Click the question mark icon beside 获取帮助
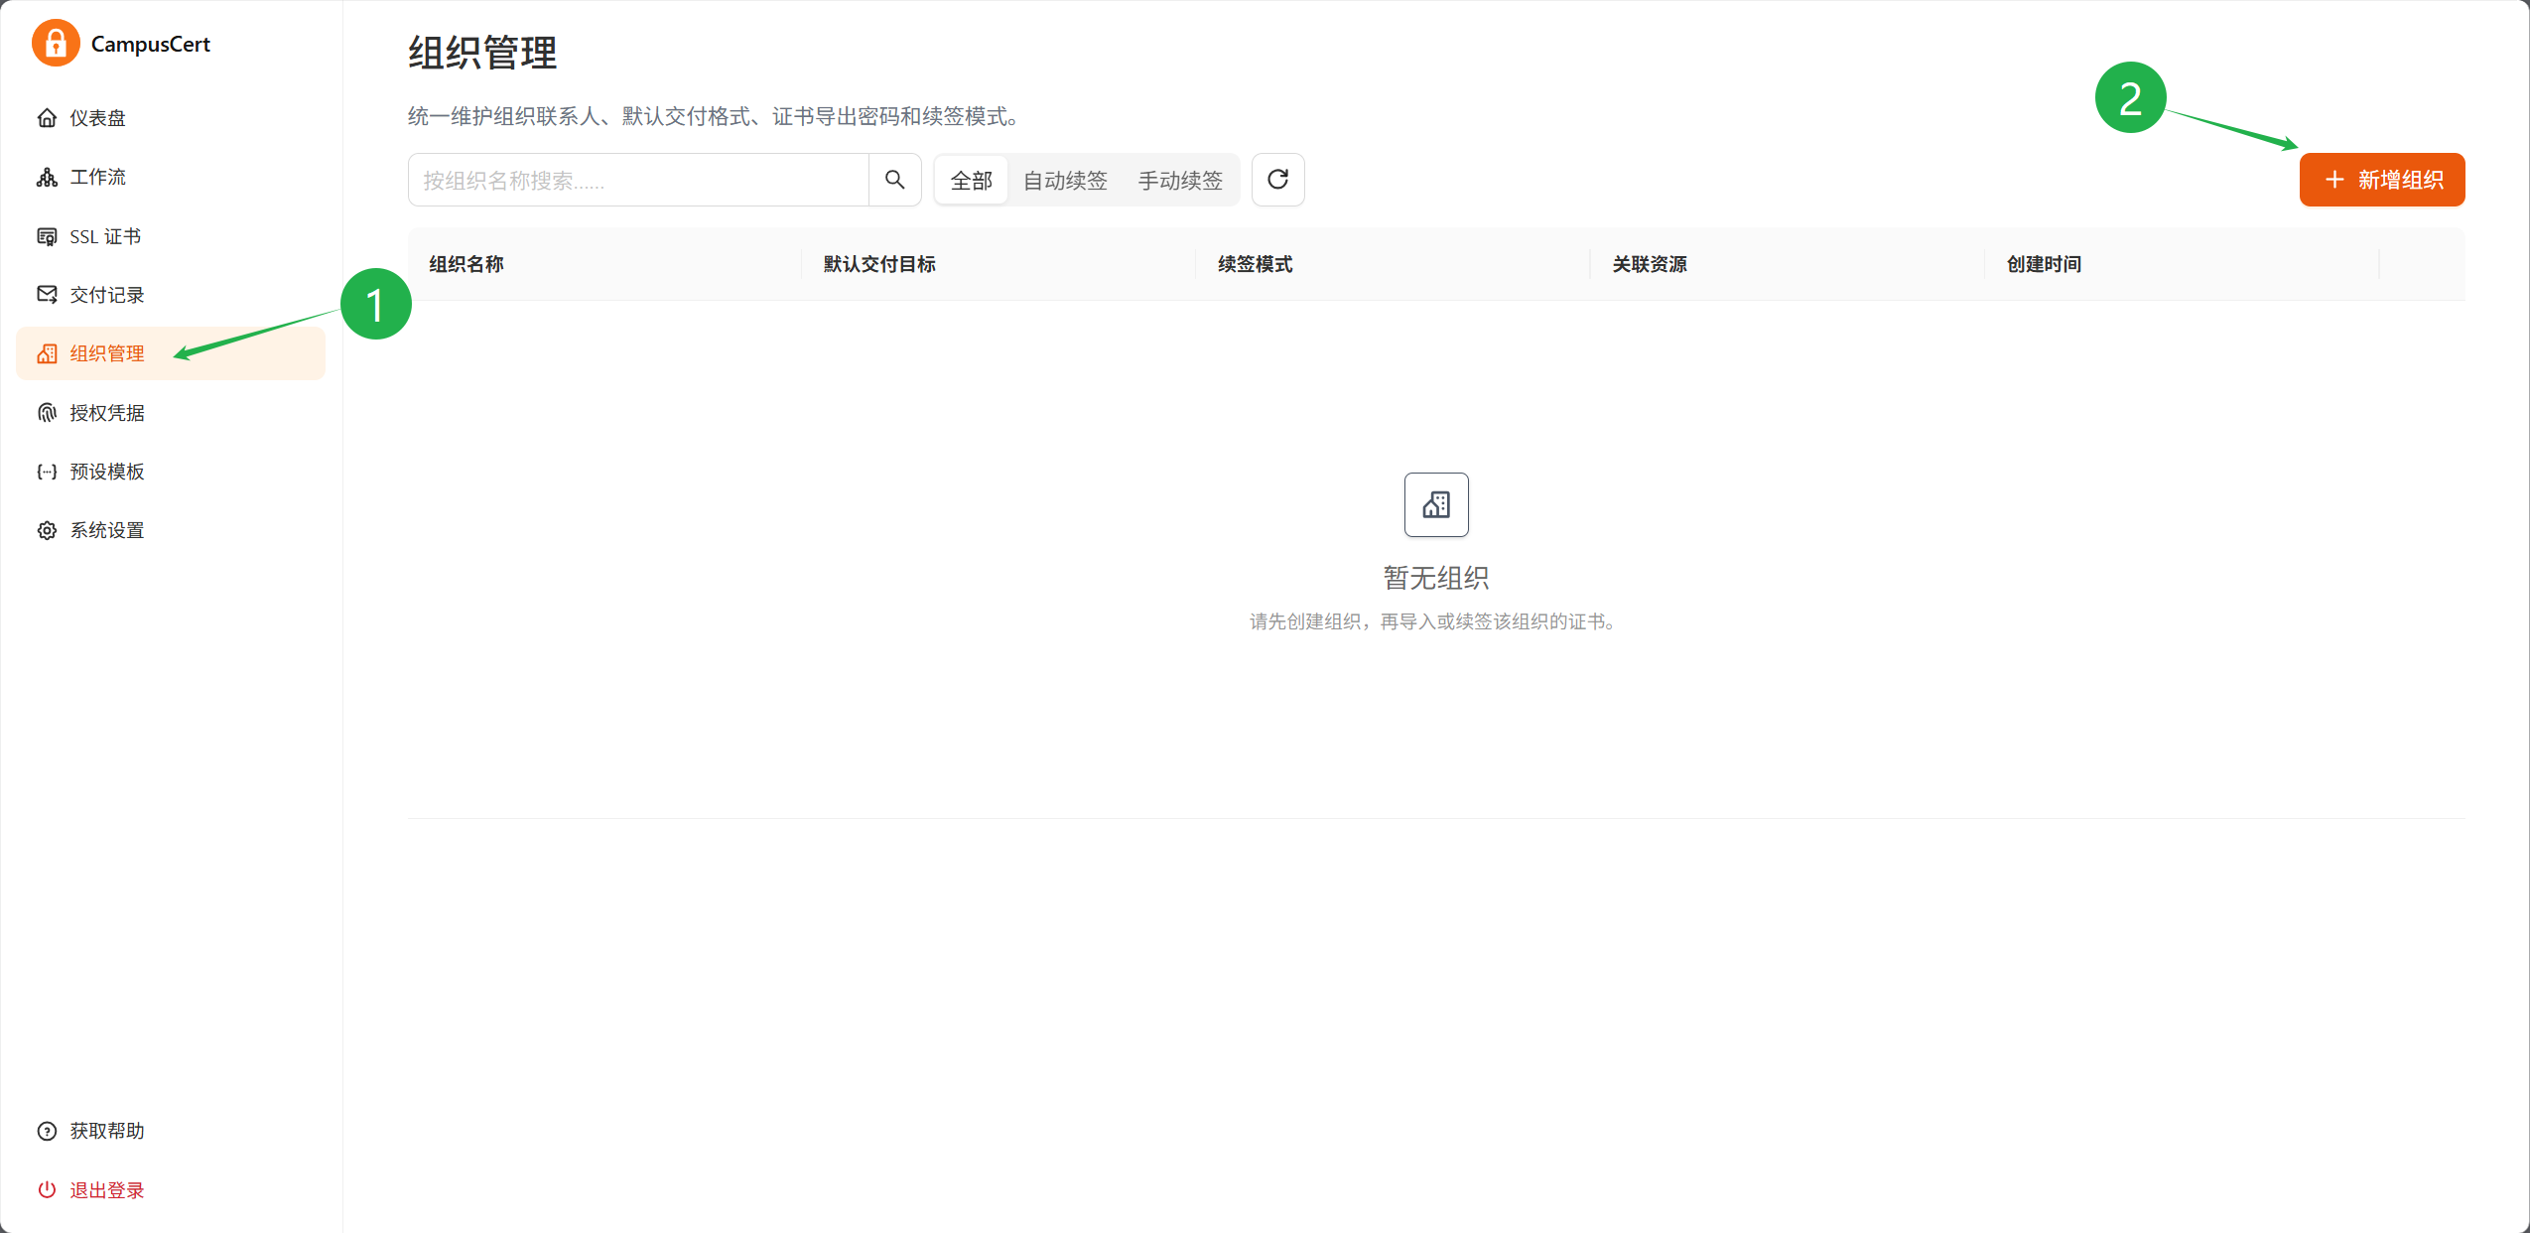Image resolution: width=2530 pixels, height=1233 pixels. (x=47, y=1131)
